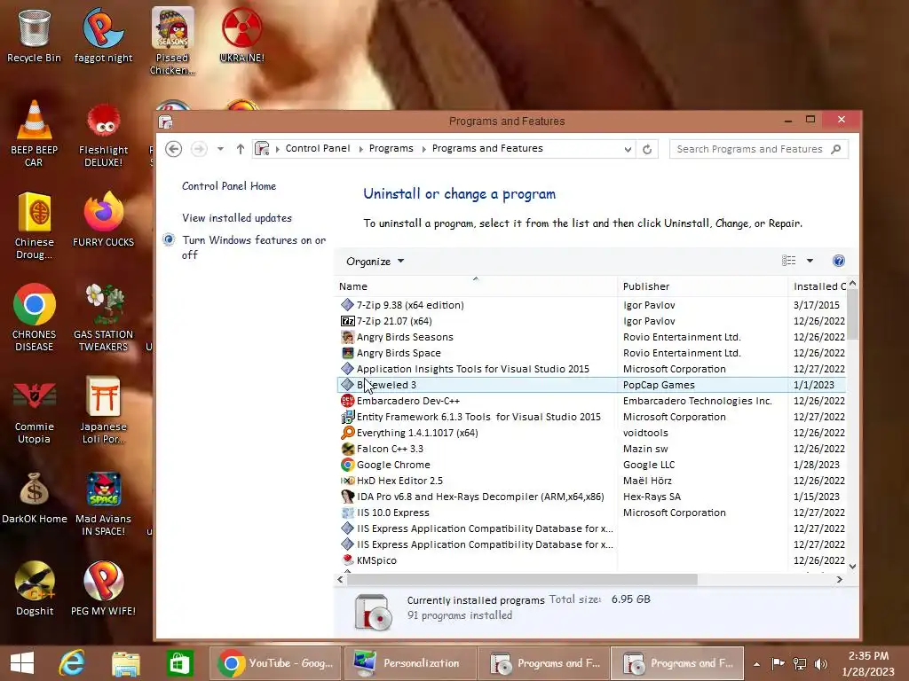
Task: Select Embarcadero Dev-C++ program entry
Action: coord(591,401)
